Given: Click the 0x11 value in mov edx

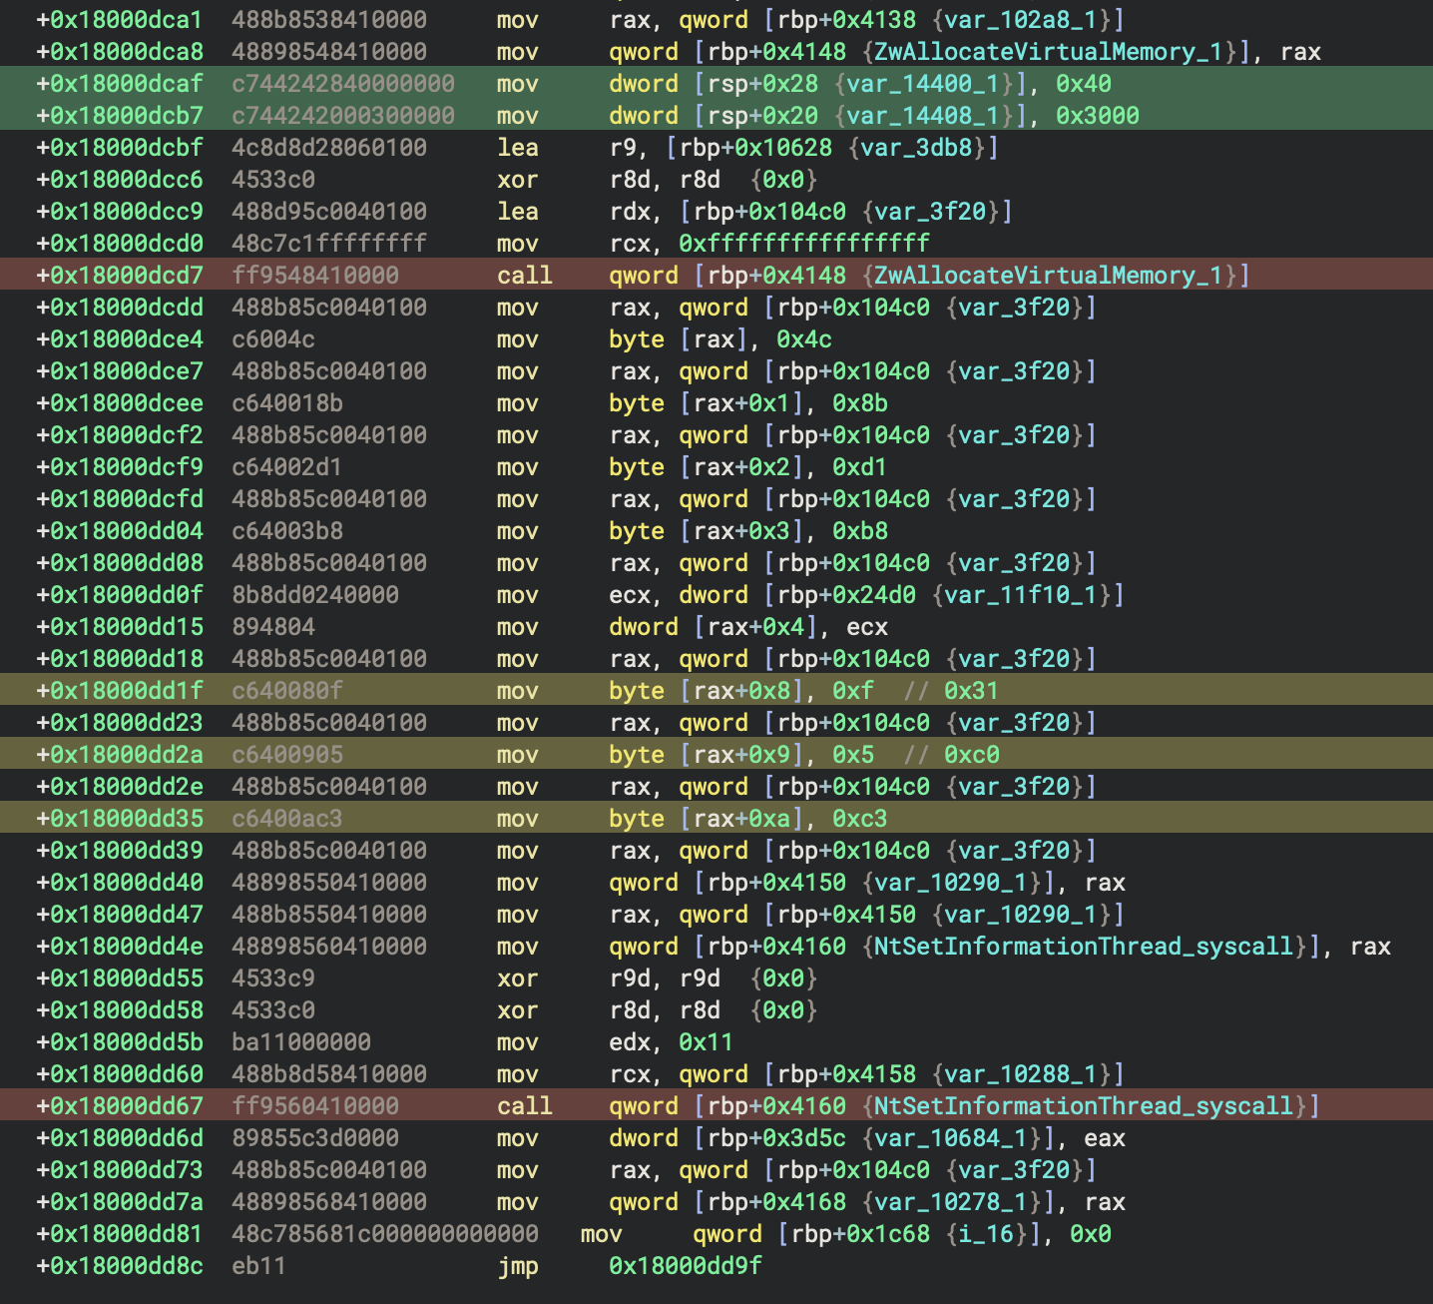Looking at the screenshot, I should click(x=707, y=1042).
